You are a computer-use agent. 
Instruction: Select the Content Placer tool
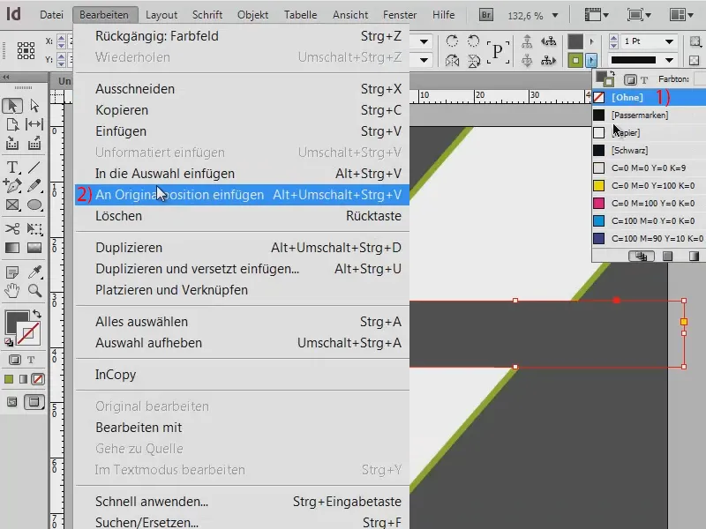(x=34, y=143)
